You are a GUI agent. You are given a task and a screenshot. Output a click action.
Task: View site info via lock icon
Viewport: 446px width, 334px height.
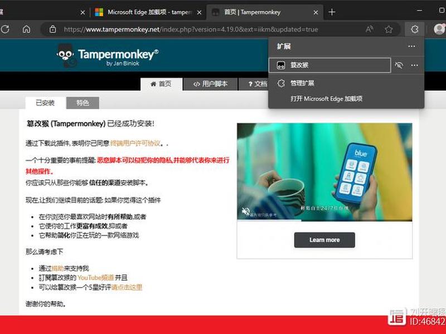click(x=52, y=29)
